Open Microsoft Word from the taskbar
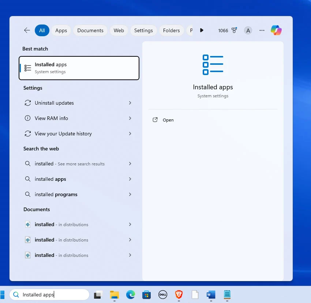This screenshot has width=311, height=303. point(211,295)
